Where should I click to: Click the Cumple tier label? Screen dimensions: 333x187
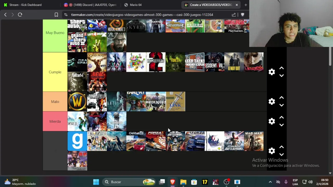(x=55, y=72)
